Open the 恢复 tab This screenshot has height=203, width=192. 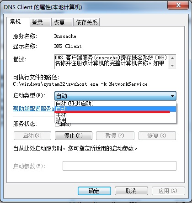tap(62, 22)
